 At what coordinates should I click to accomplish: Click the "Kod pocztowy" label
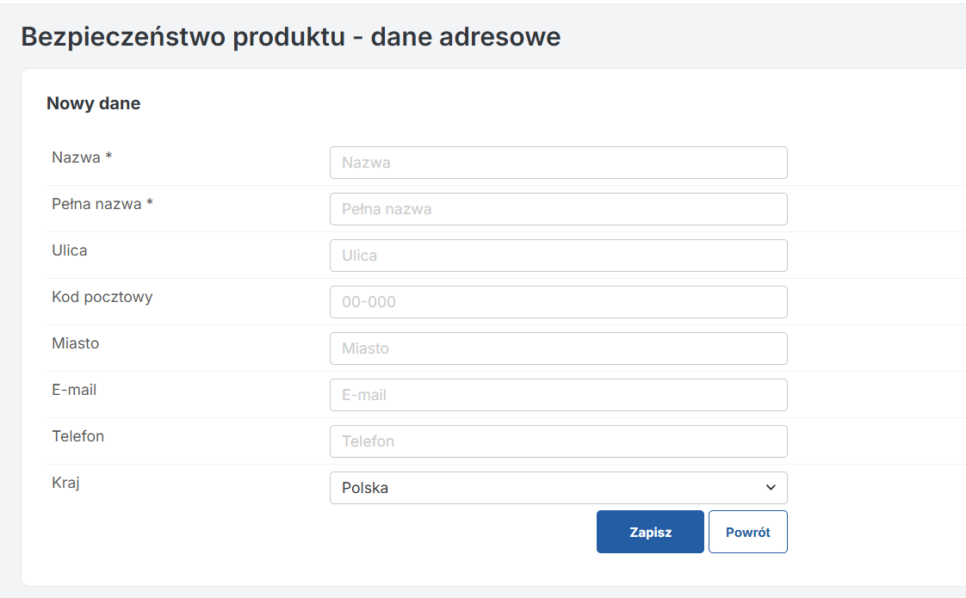[102, 297]
